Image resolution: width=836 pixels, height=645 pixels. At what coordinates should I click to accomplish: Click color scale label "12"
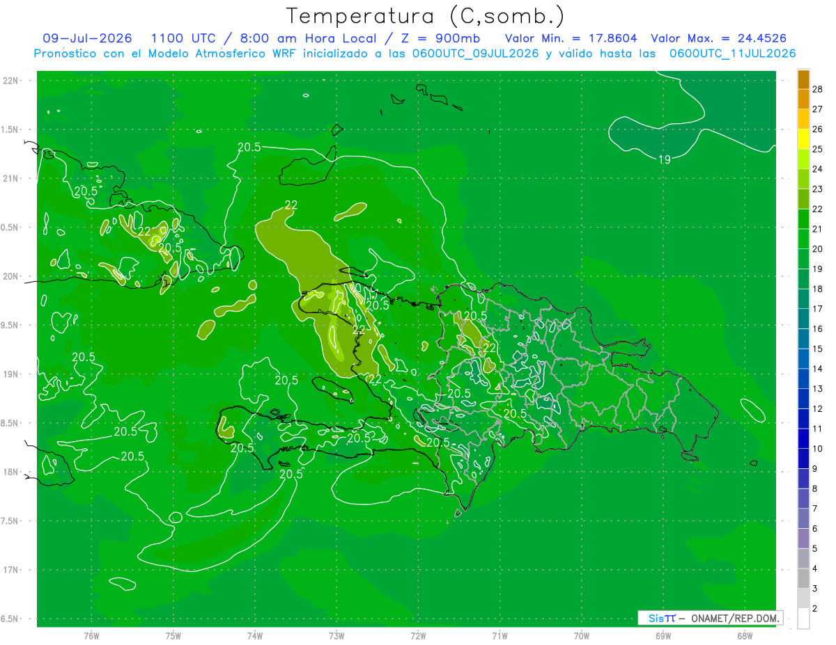coord(817,408)
